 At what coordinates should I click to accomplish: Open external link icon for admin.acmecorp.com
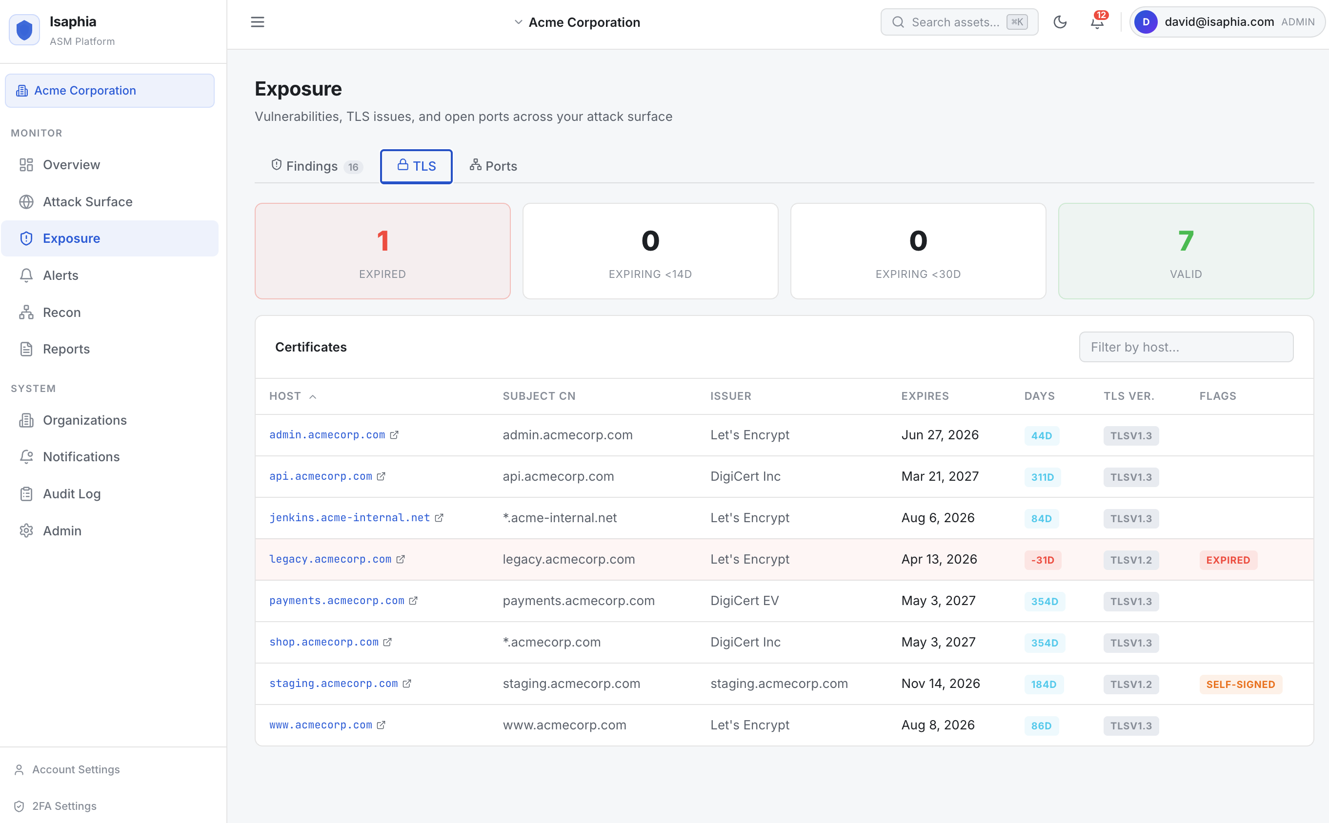(x=394, y=435)
